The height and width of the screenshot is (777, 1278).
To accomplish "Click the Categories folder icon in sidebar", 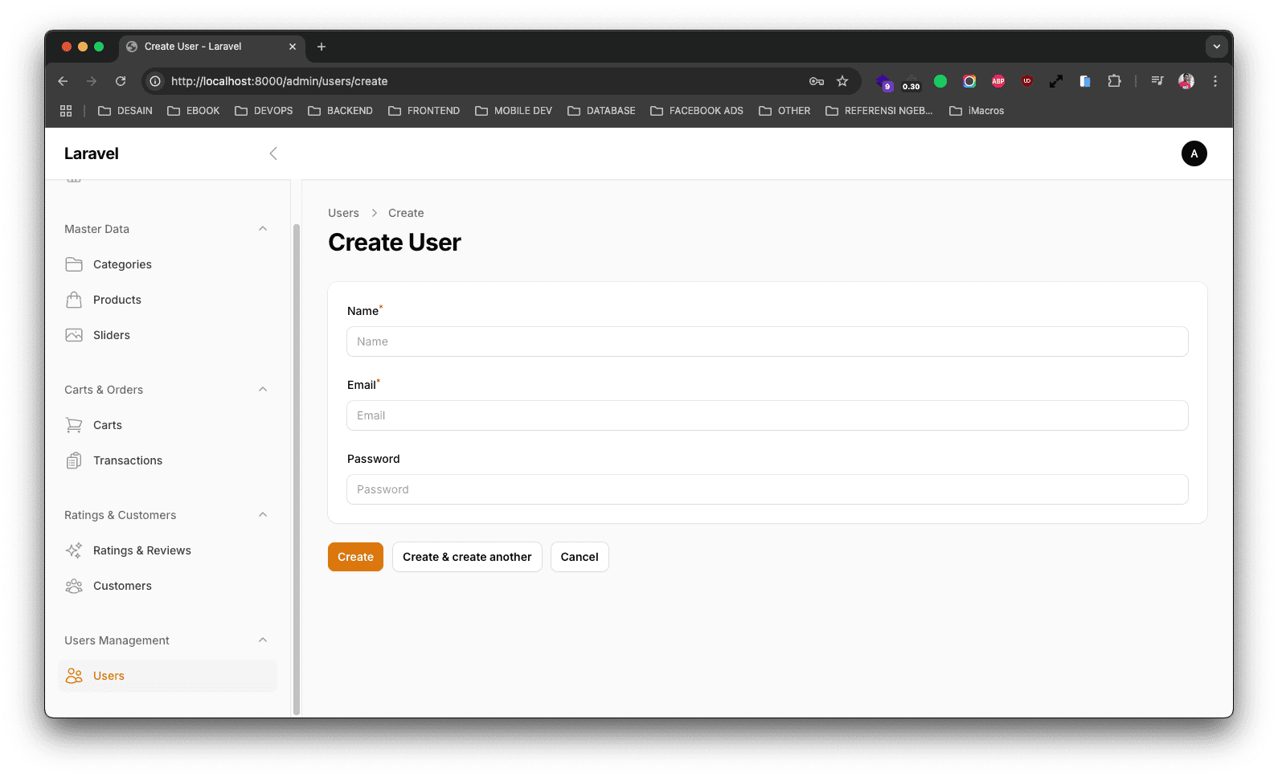I will click(74, 264).
